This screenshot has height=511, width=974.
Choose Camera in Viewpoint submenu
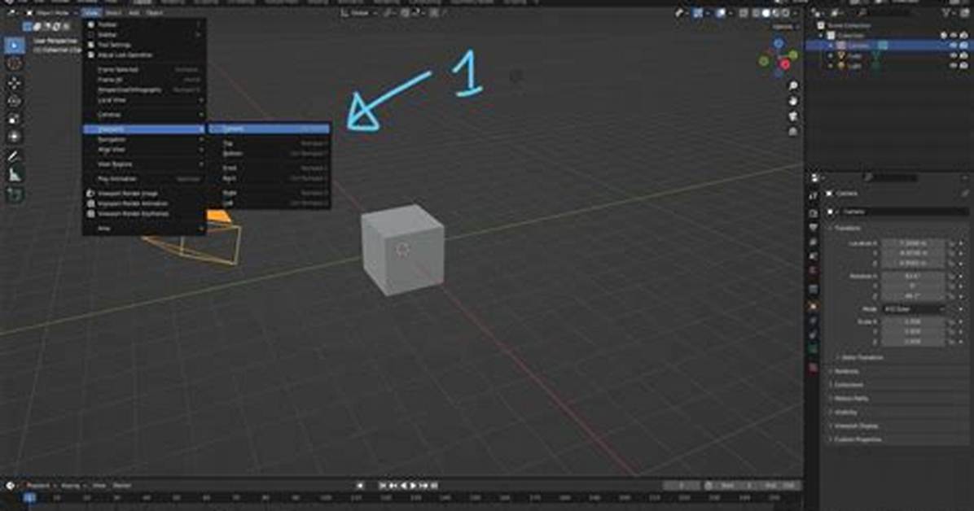click(269, 129)
